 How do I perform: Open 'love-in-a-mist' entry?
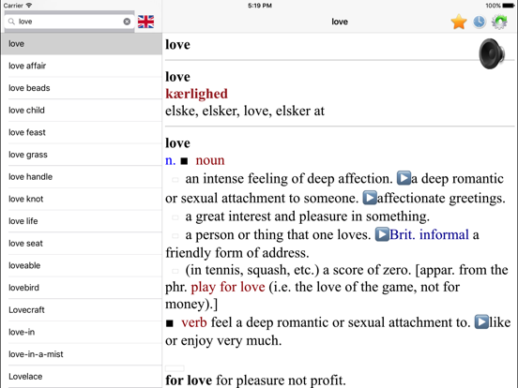tap(82, 354)
